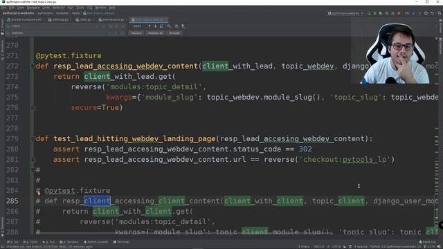Viewport: 443px width, 249px height.
Task: Click the Exclude button
Action: point(174,33)
